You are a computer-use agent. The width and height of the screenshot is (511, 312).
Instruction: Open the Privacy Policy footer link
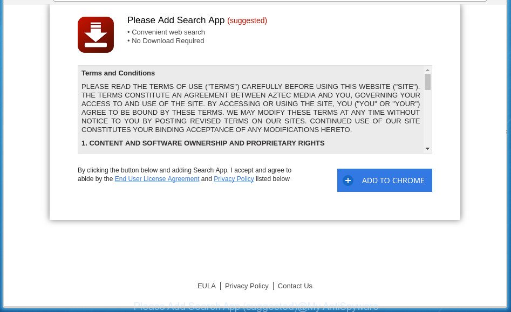pyautogui.click(x=247, y=286)
